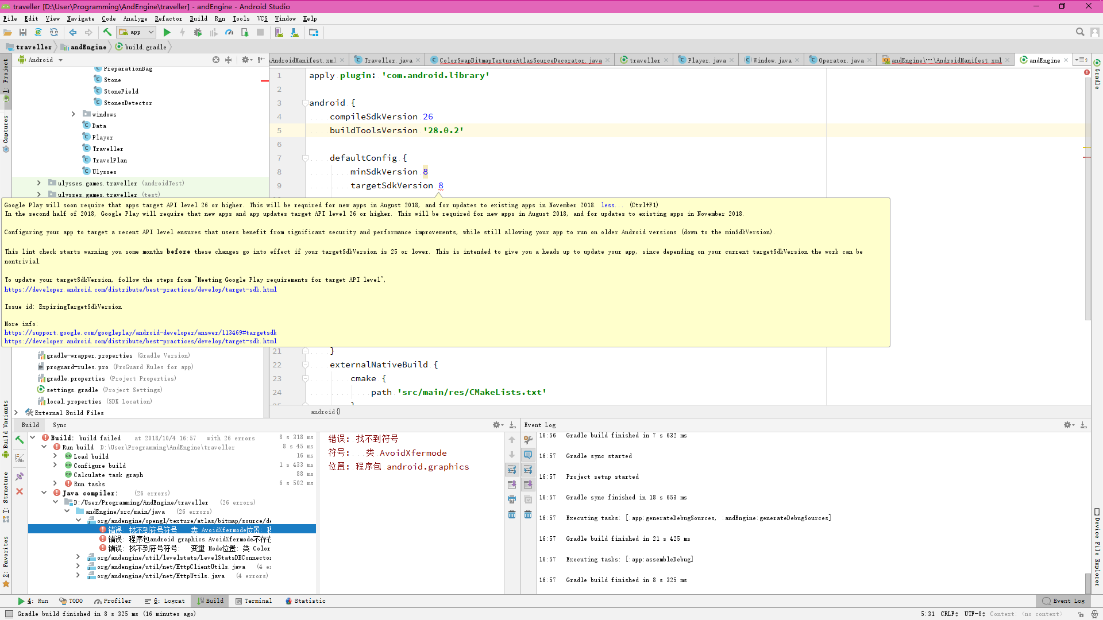Collapse the Java compiler errors node
Viewport: 1103px width, 620px height.
click(x=44, y=493)
